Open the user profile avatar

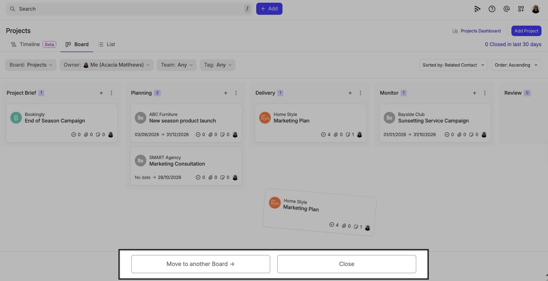pos(536,9)
